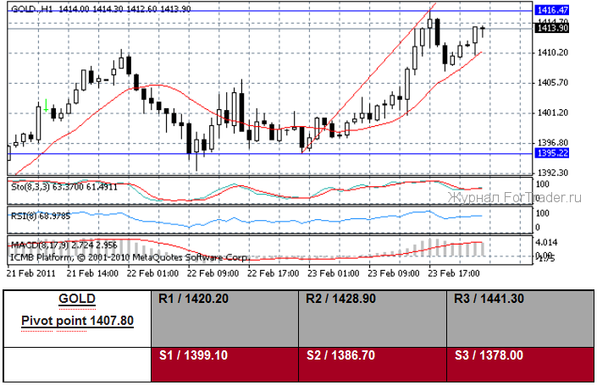This screenshot has height=385, width=597.
Task: Click the 1392.30 price axis value
Action: click(552, 173)
